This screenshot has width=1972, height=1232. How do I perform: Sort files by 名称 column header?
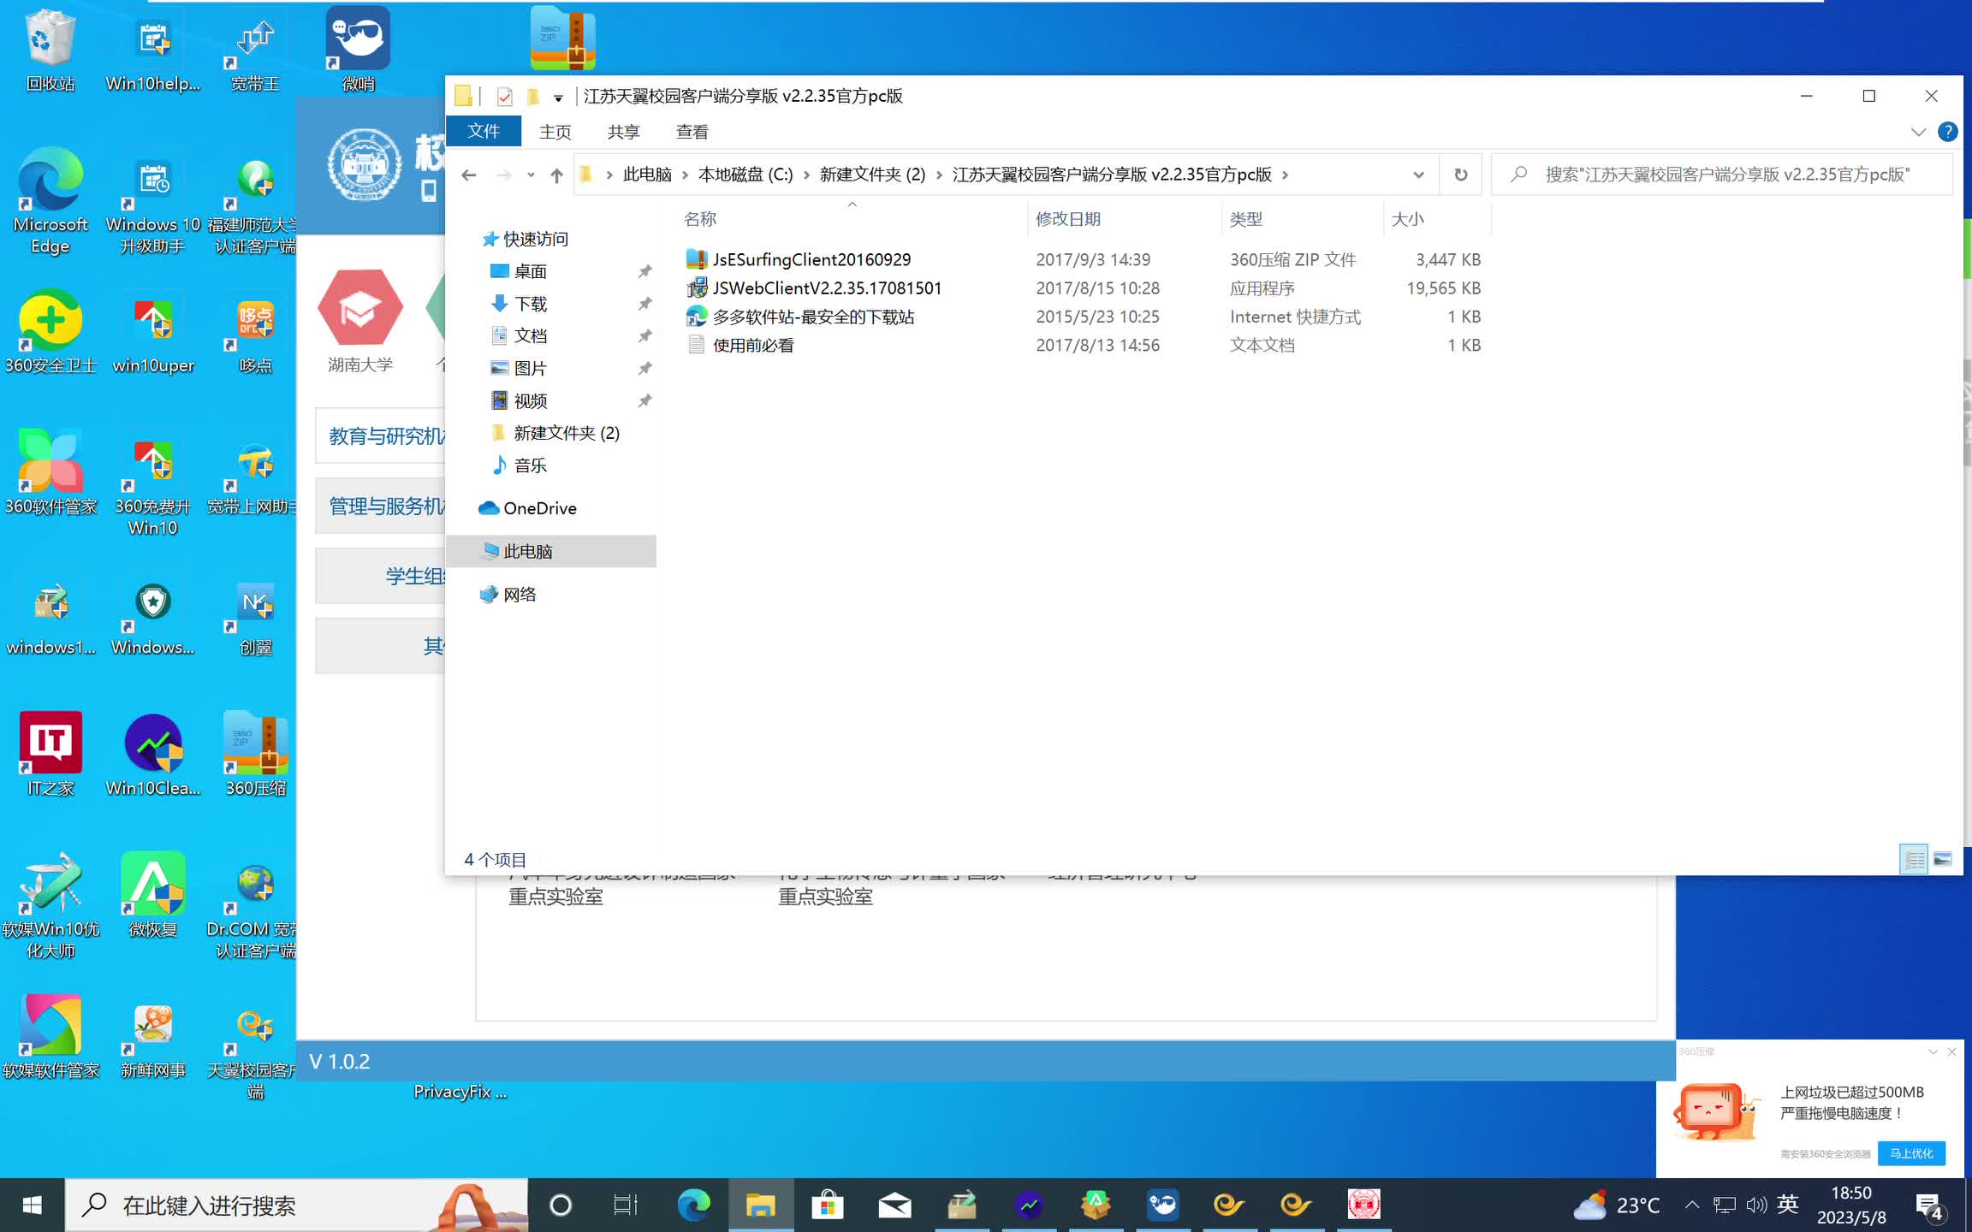tap(852, 219)
